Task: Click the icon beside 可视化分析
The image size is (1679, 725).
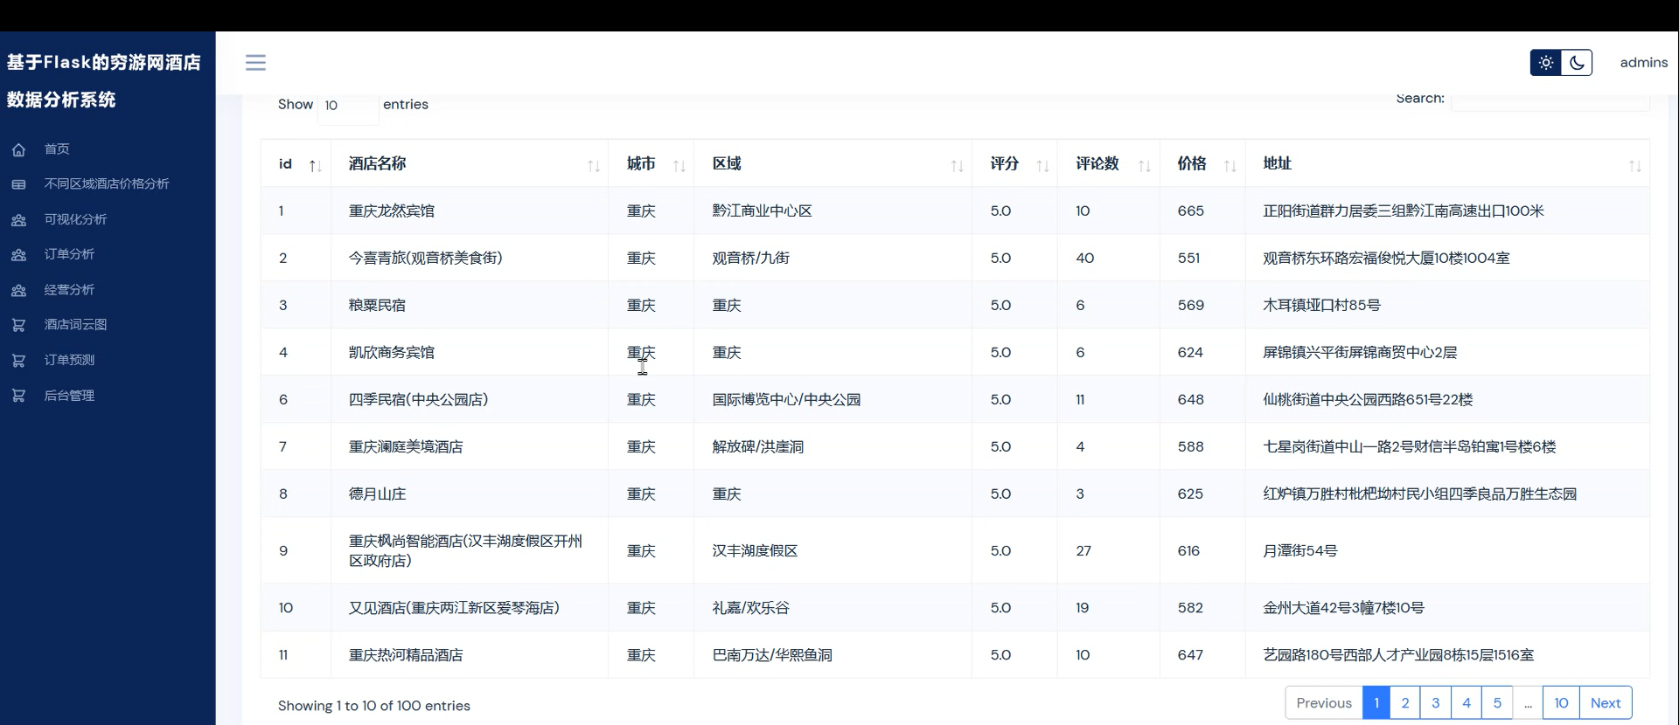Action: pyautogui.click(x=18, y=220)
